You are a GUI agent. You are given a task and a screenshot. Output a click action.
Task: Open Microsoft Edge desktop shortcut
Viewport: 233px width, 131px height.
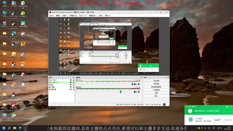point(14,36)
